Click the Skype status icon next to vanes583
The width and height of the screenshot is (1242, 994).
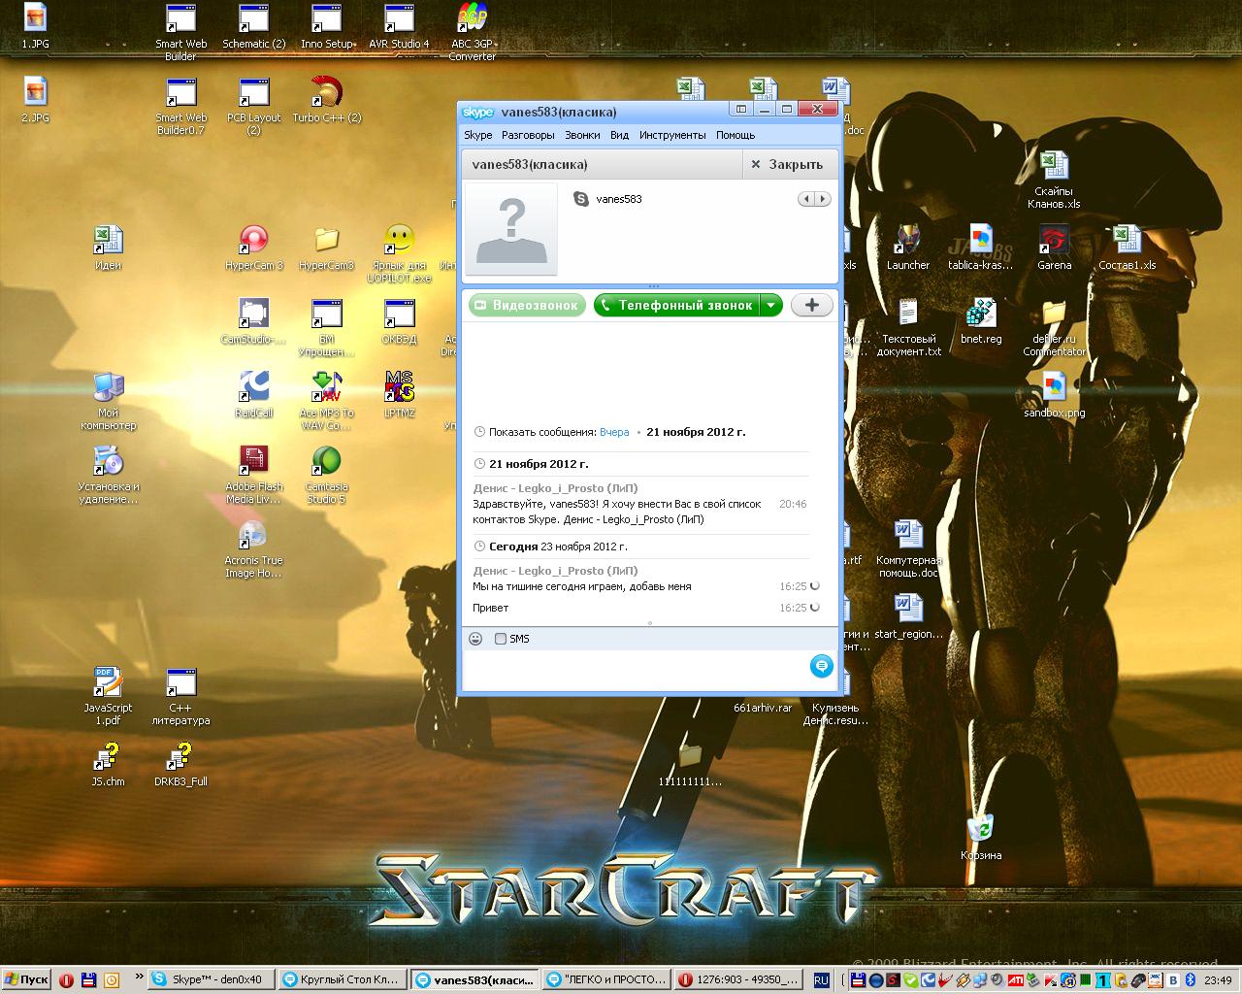pyautogui.click(x=581, y=199)
